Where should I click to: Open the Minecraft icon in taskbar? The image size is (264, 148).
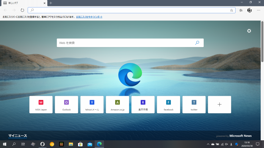coord(61,144)
